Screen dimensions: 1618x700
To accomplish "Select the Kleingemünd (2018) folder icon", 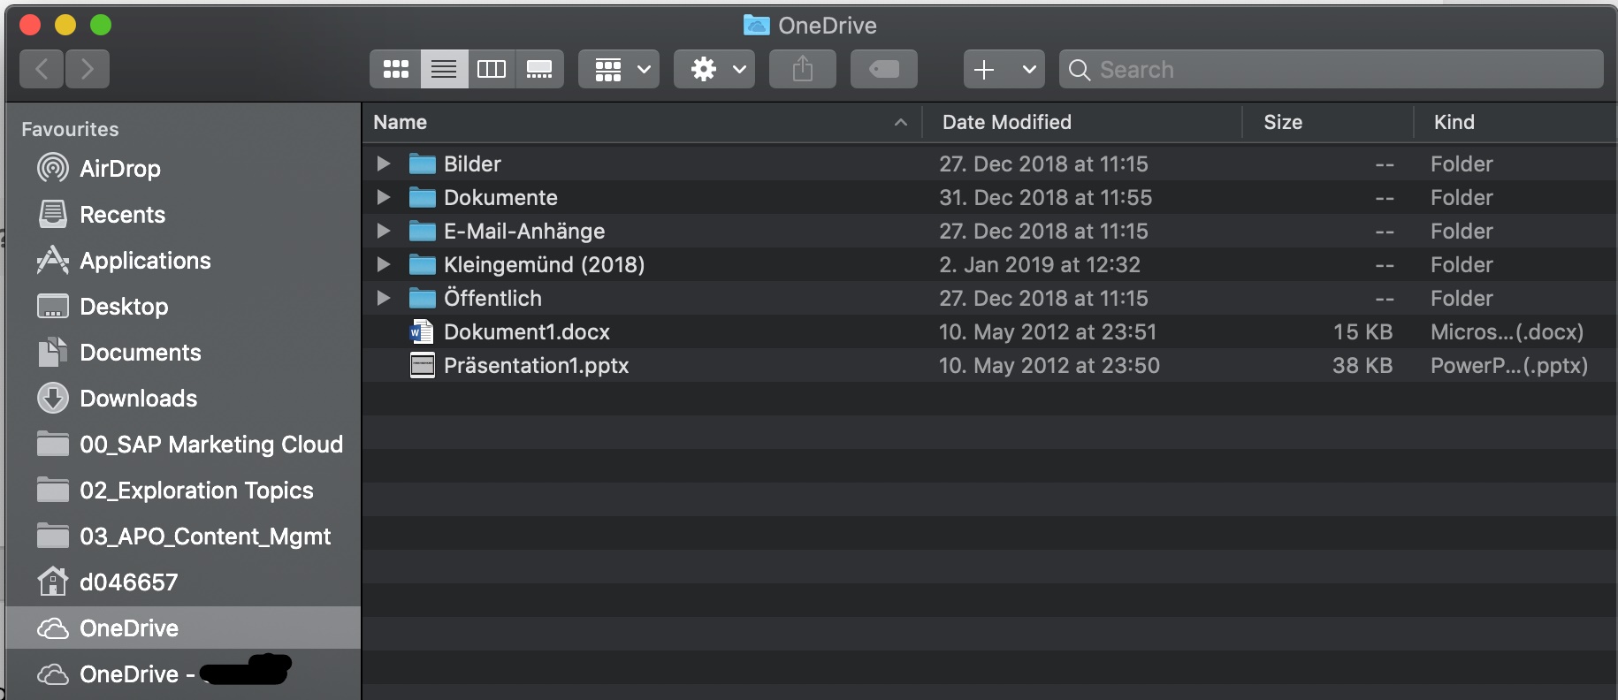I will click(423, 264).
